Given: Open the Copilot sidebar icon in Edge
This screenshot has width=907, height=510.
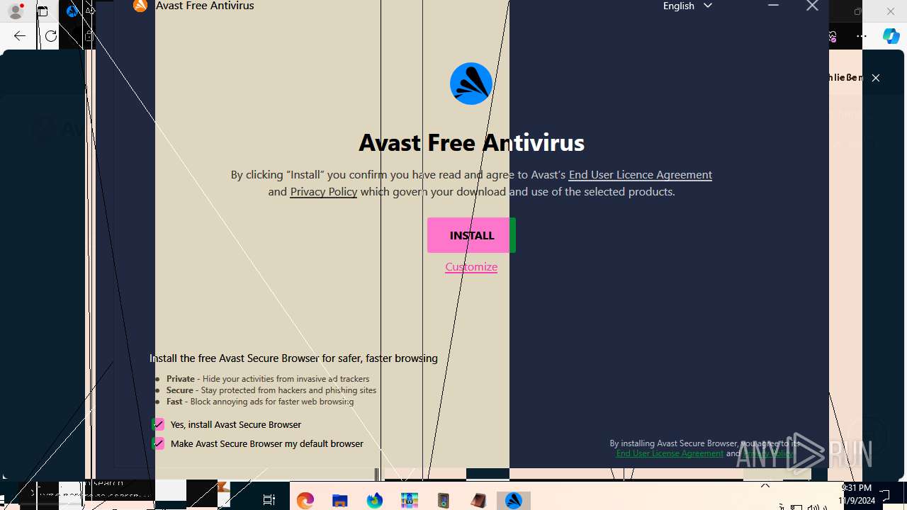Looking at the screenshot, I should 891,36.
